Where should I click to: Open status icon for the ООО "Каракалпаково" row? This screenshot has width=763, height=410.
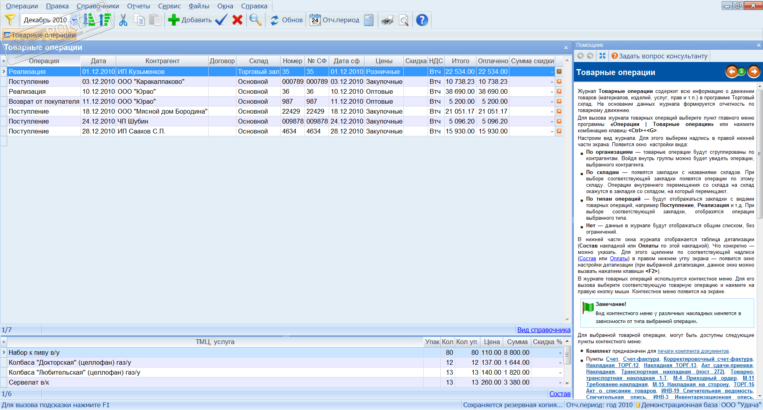(559, 81)
